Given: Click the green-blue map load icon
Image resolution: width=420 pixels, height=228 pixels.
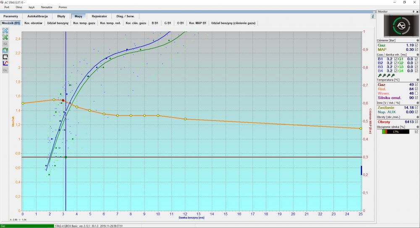Looking at the screenshot, I should tap(5, 50).
